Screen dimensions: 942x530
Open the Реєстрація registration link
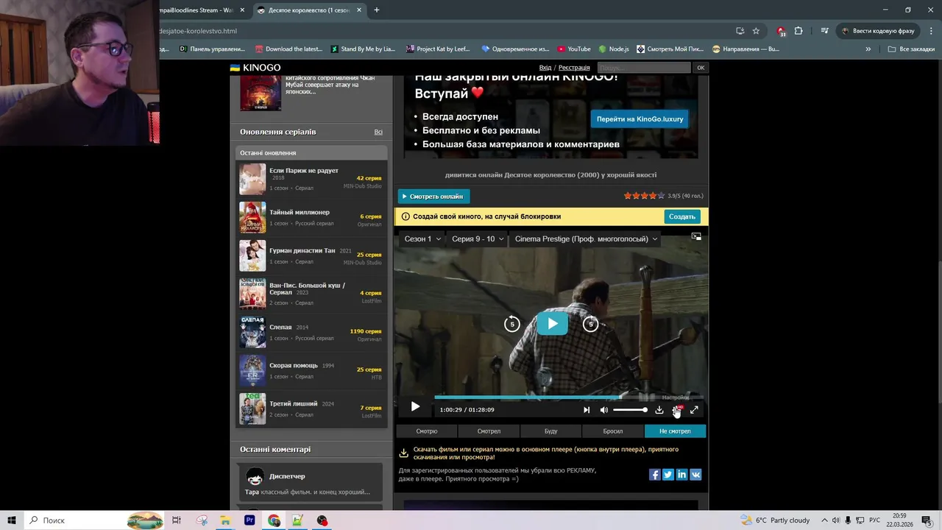(574, 68)
